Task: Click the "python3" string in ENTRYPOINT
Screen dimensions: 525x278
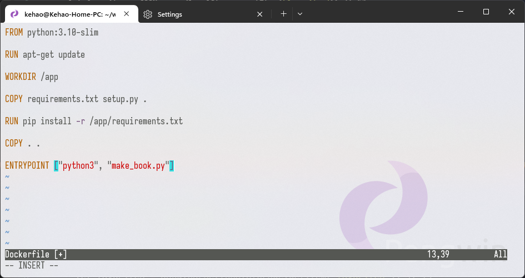Action: coord(78,165)
